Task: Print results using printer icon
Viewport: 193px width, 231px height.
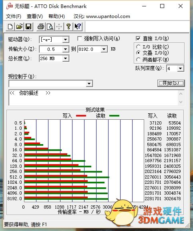Action: 41,27
